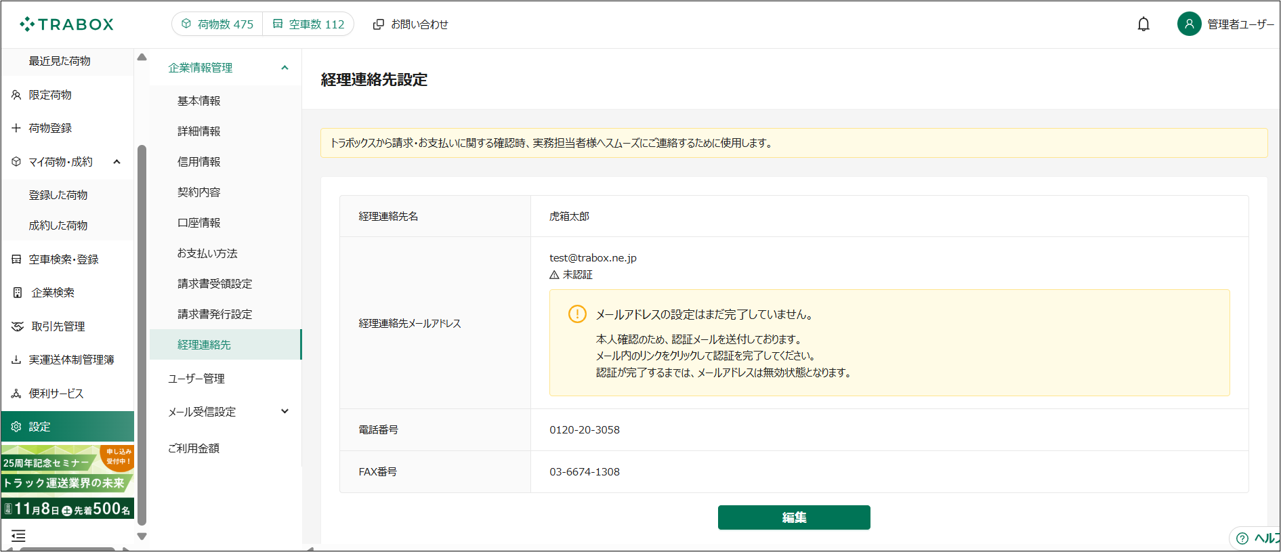Click the 空車数 truck icon
The width and height of the screenshot is (1281, 552).
coord(278,24)
